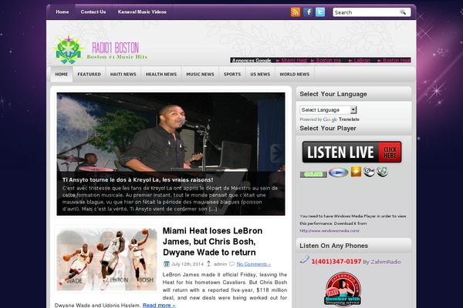Open the No Comments link

pos(254,264)
